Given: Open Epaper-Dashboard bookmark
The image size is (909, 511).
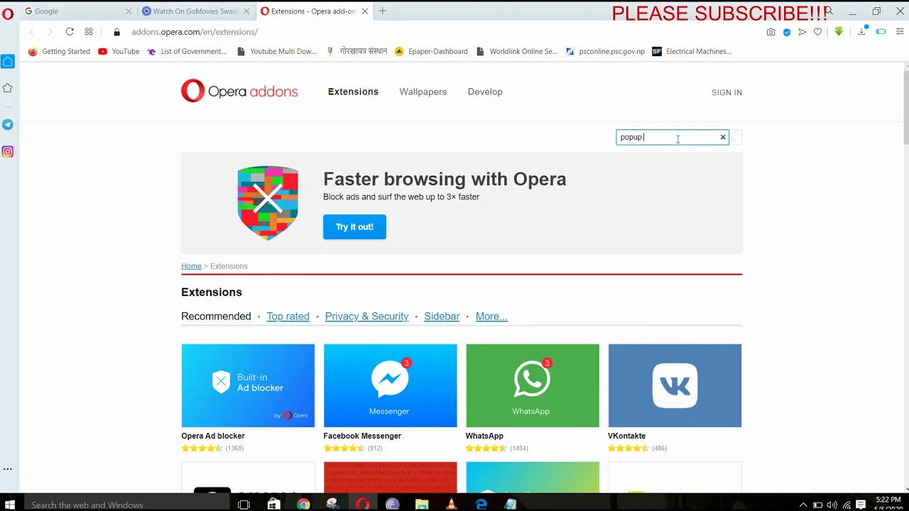Looking at the screenshot, I should tap(431, 51).
